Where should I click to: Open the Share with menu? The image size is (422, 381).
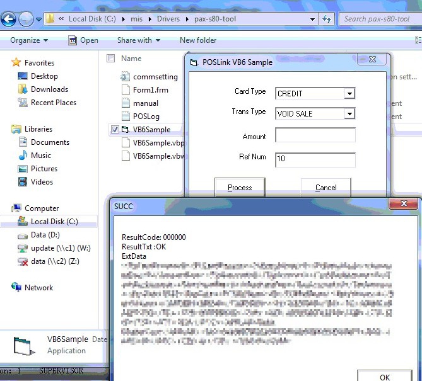139,40
